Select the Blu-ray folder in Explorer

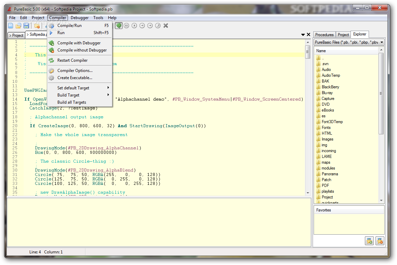(327, 93)
